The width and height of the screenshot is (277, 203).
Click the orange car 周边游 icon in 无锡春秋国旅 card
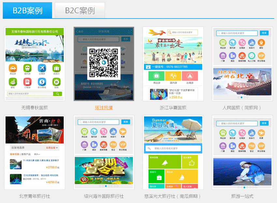tap(13, 68)
